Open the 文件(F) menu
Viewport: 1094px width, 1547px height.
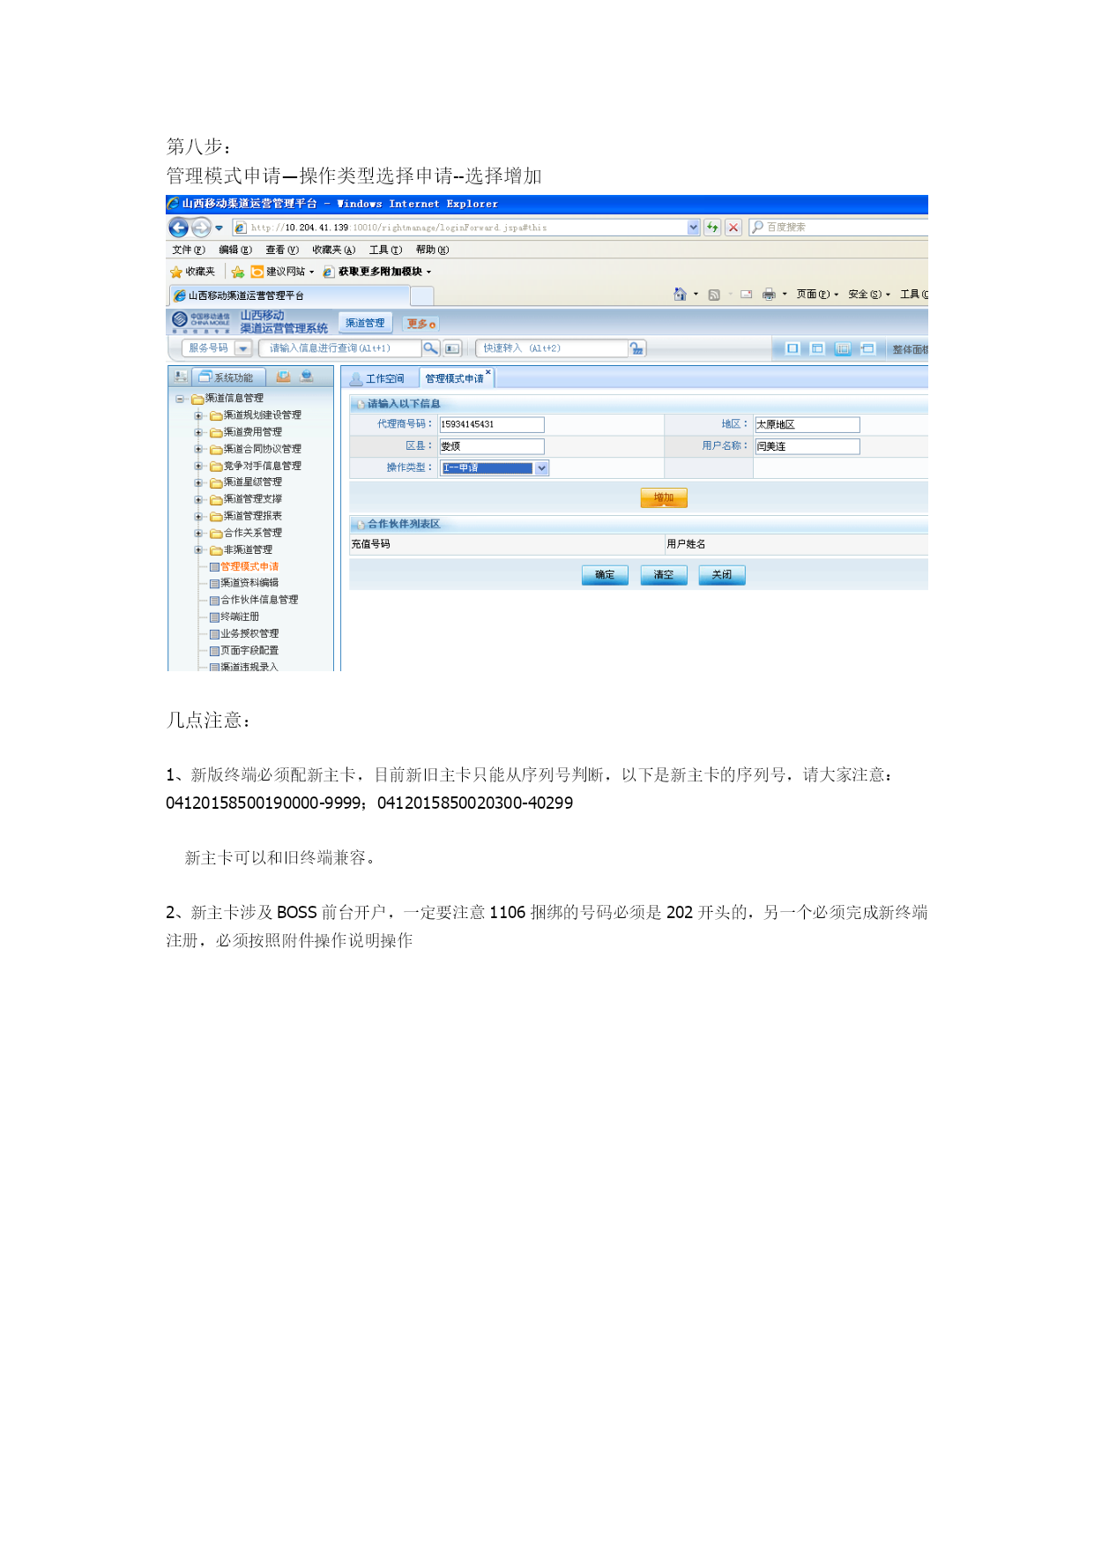point(189,250)
